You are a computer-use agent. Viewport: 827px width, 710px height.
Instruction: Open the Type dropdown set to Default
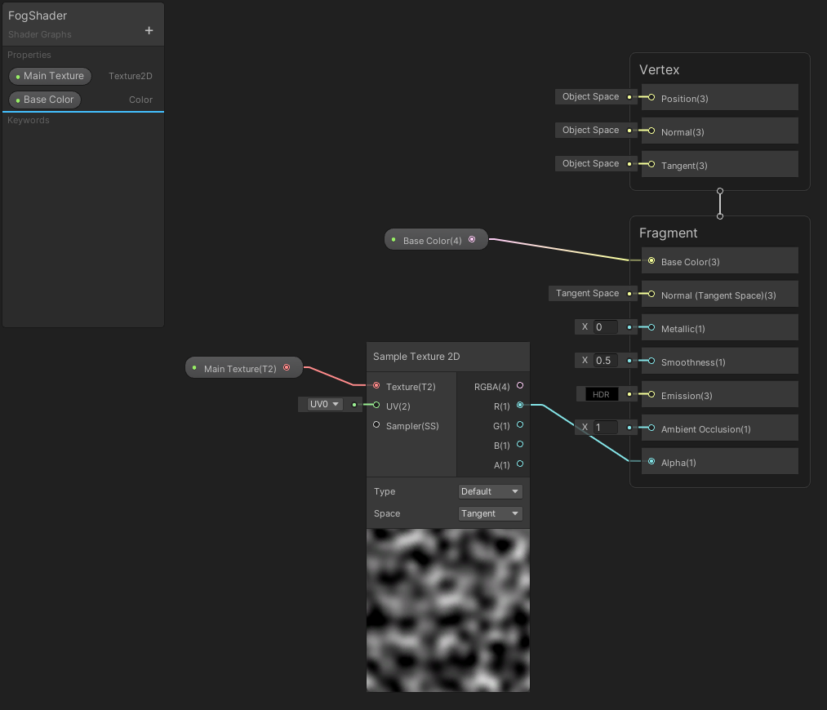pos(490,490)
